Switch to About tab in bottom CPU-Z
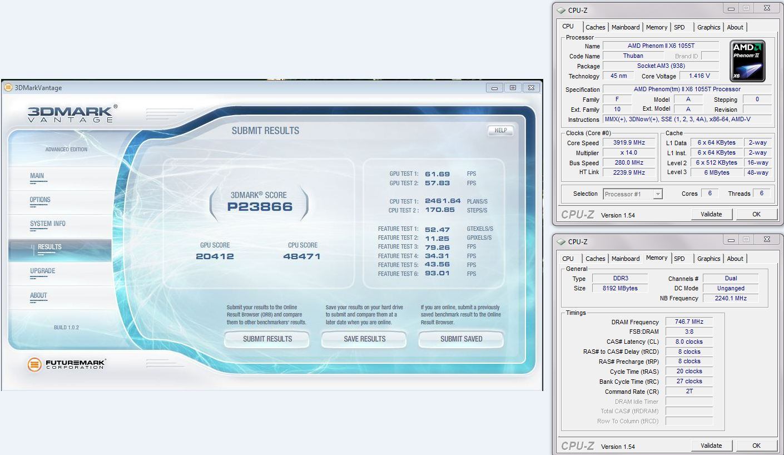 pos(735,259)
